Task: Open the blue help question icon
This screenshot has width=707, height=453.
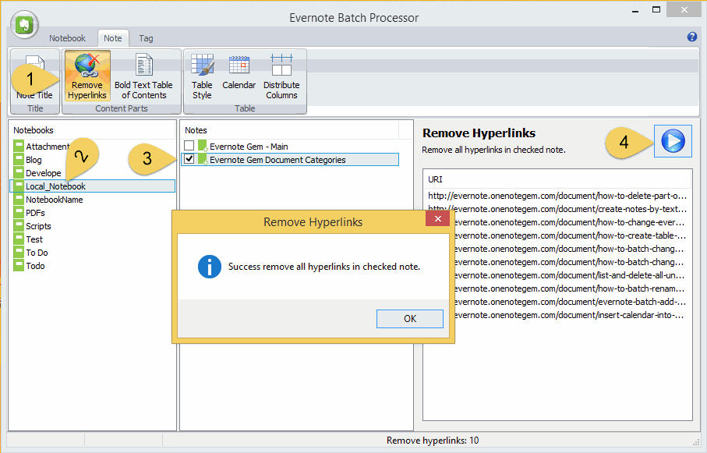Action: coord(692,37)
